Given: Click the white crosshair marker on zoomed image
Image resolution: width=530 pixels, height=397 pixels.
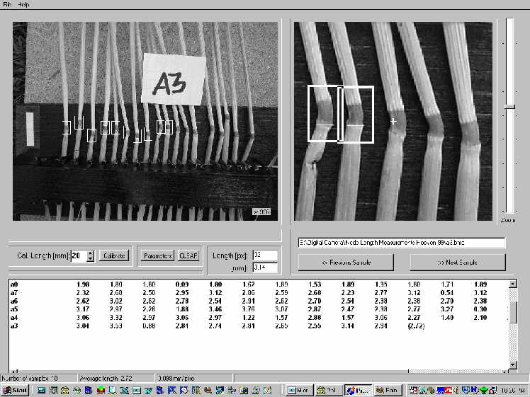Looking at the screenshot, I should [x=393, y=122].
